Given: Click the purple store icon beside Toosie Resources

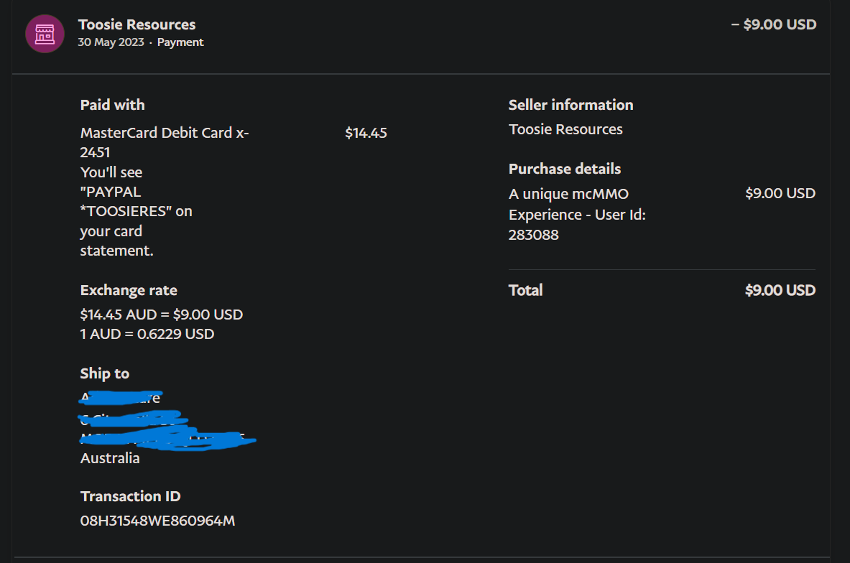Looking at the screenshot, I should tap(45, 33).
